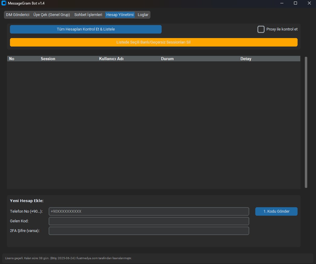316x264 pixels.
Task: Click the vertical scrollbar beside the account list
Action: (306, 122)
